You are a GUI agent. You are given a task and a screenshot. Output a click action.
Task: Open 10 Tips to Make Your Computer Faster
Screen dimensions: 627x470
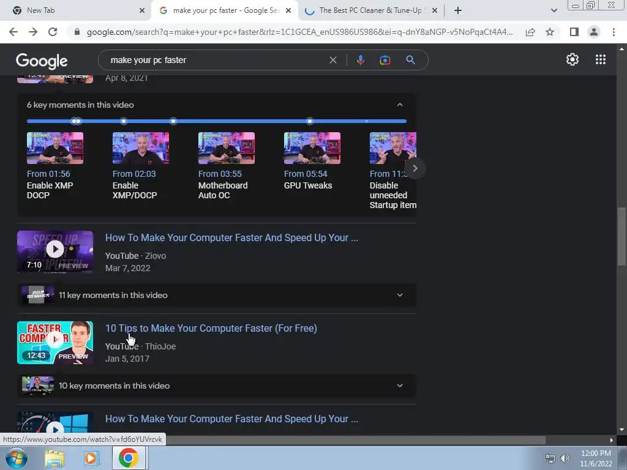[x=211, y=329]
